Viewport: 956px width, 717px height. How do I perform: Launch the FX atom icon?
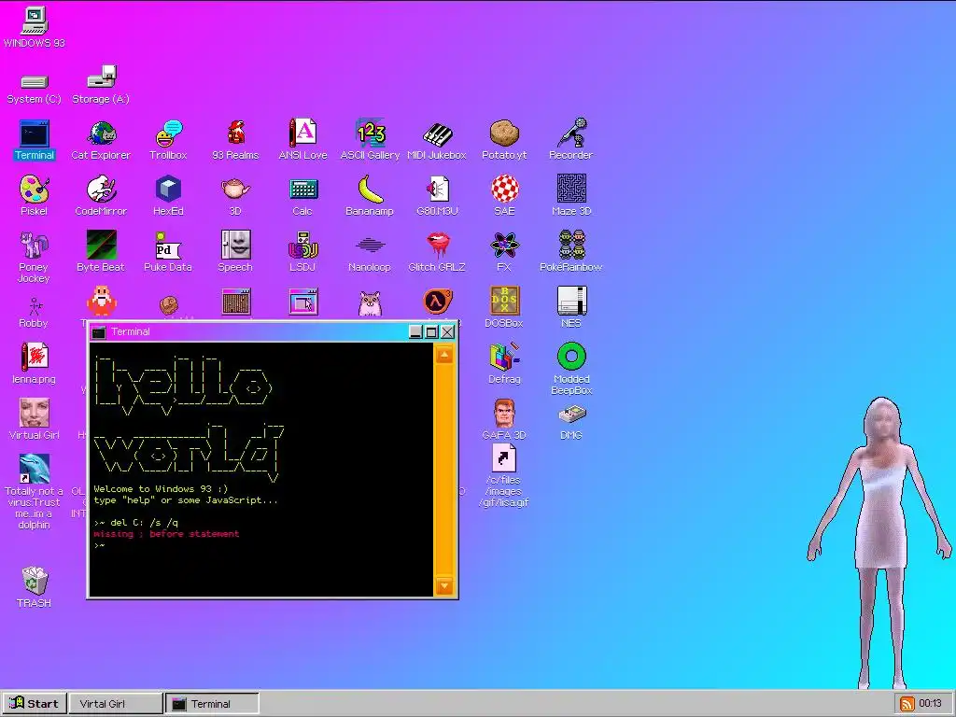click(504, 251)
